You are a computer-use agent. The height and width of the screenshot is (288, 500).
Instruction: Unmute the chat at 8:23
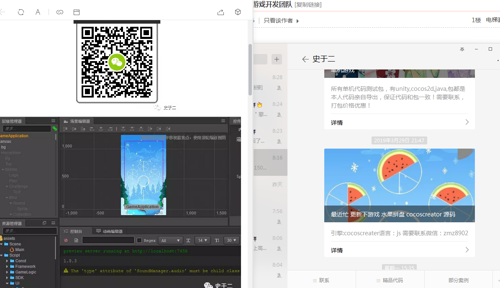pyautogui.click(x=279, y=141)
